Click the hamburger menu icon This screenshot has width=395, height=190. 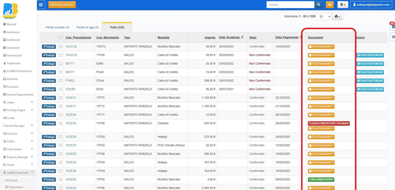41,5
